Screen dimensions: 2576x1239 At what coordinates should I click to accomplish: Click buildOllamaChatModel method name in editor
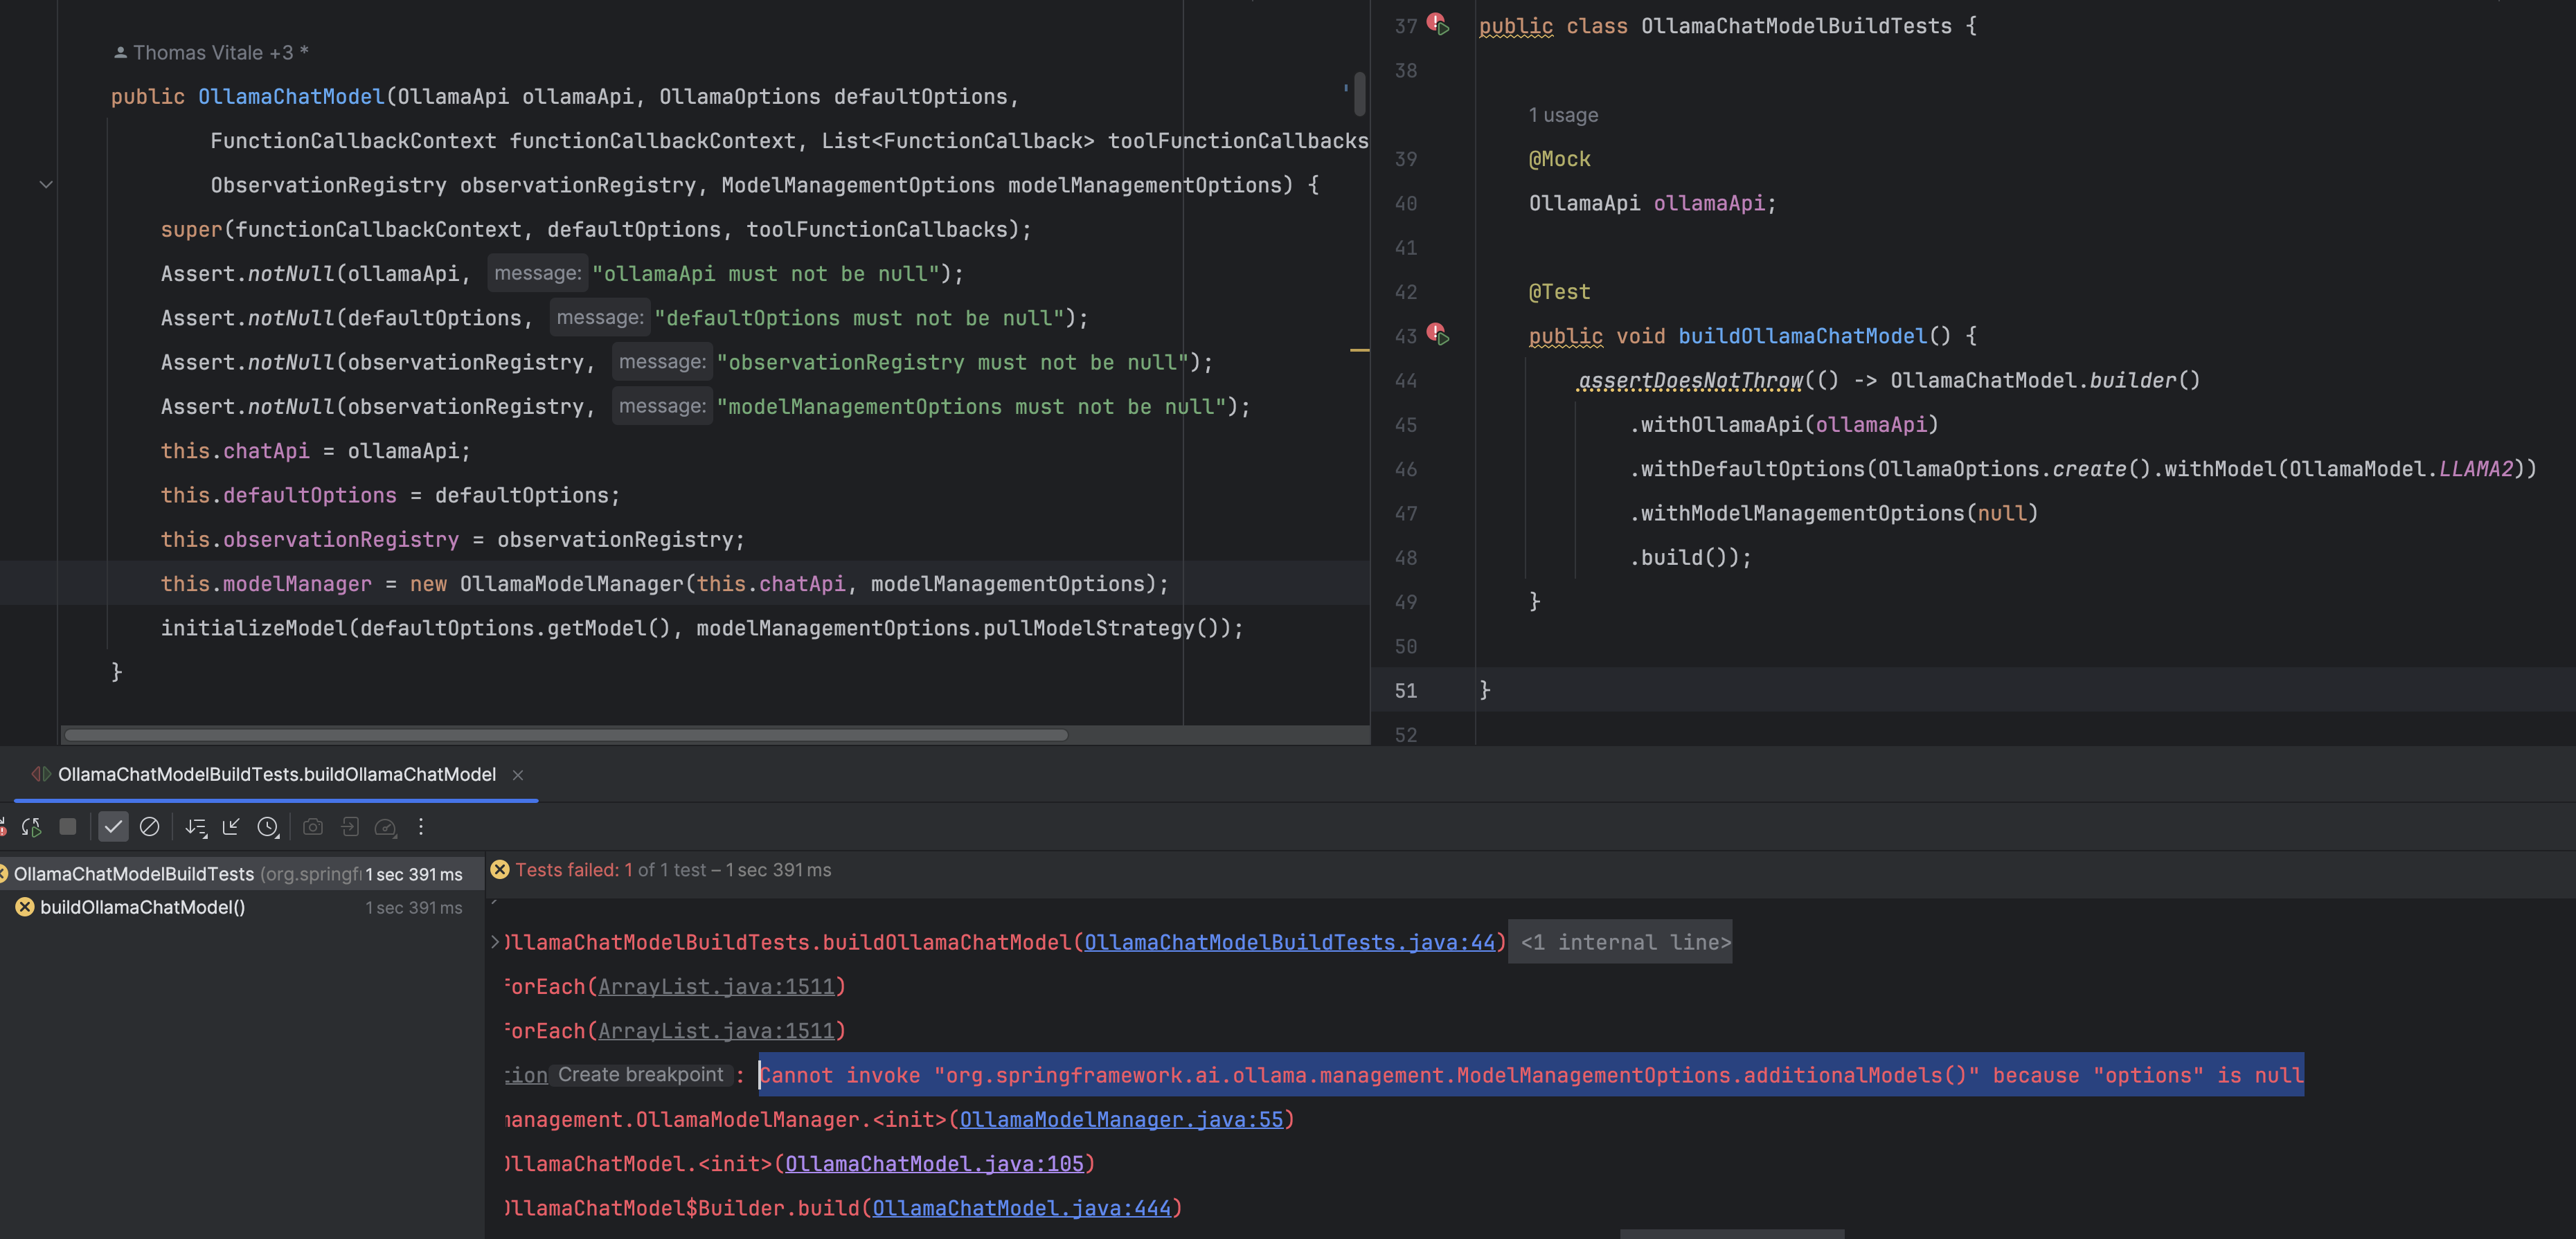1802,336
